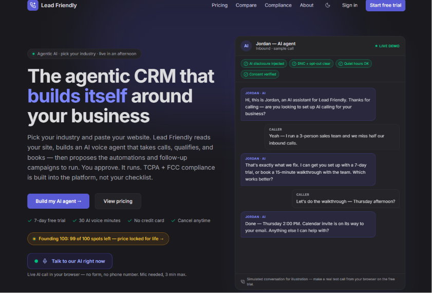Click the Agentic AI pick your industry pill
The width and height of the screenshot is (432, 293).
point(84,54)
